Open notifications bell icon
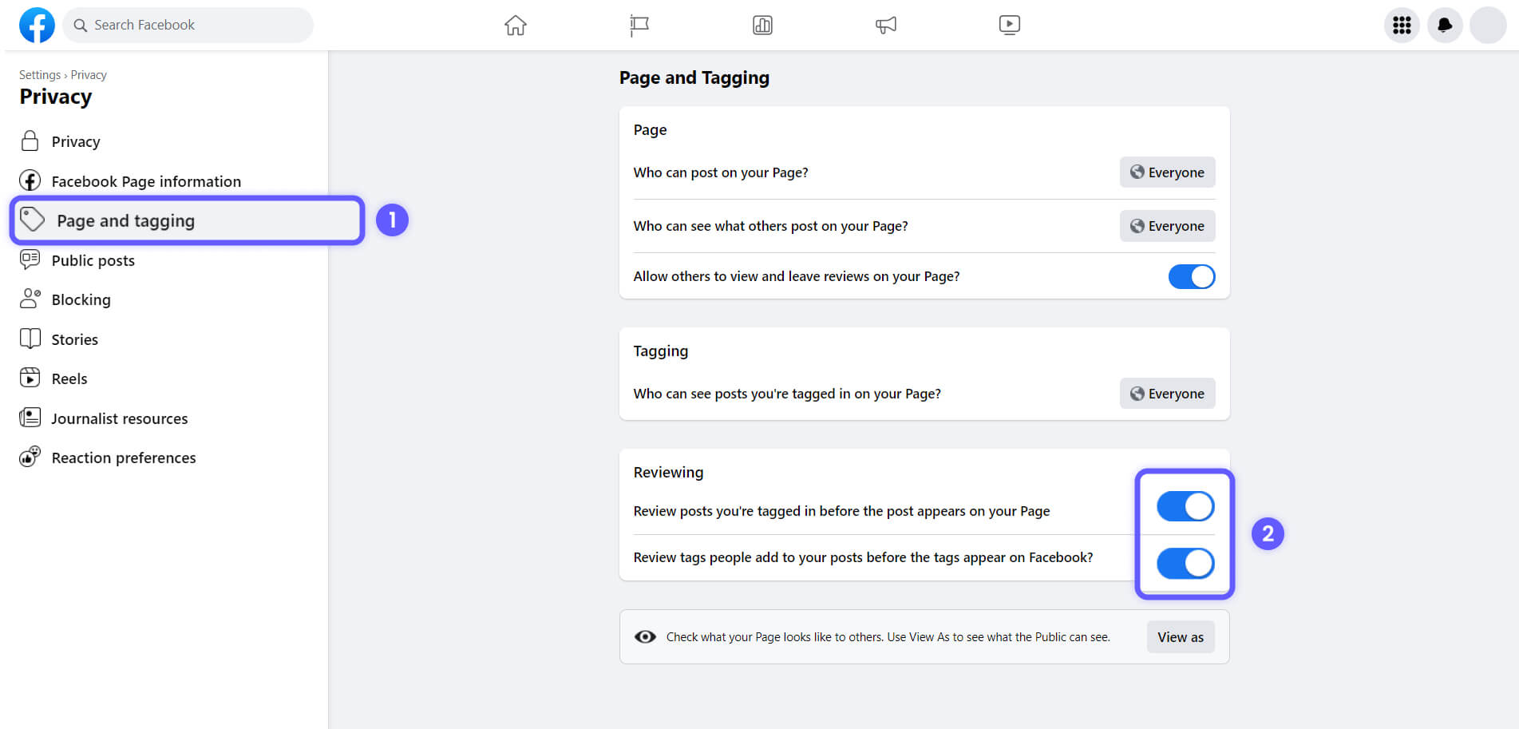Screen dimensions: 1519x729 (x=1445, y=26)
